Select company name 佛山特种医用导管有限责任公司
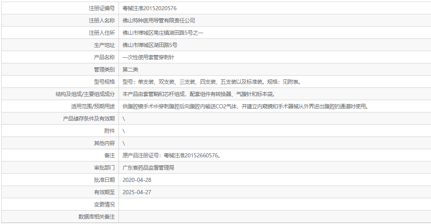Image resolution: width=431 pixels, height=224 pixels. (x=159, y=20)
